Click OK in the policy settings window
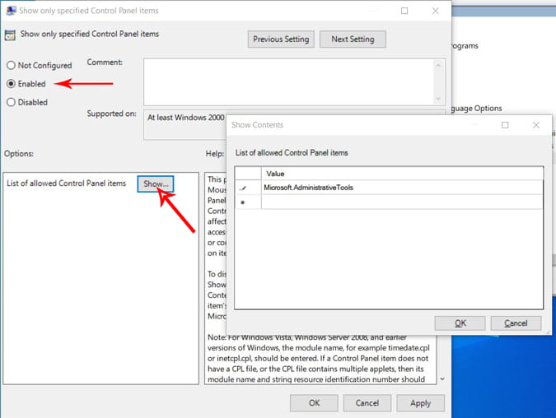Viewport: 556px width, 418px height. pyautogui.click(x=314, y=403)
